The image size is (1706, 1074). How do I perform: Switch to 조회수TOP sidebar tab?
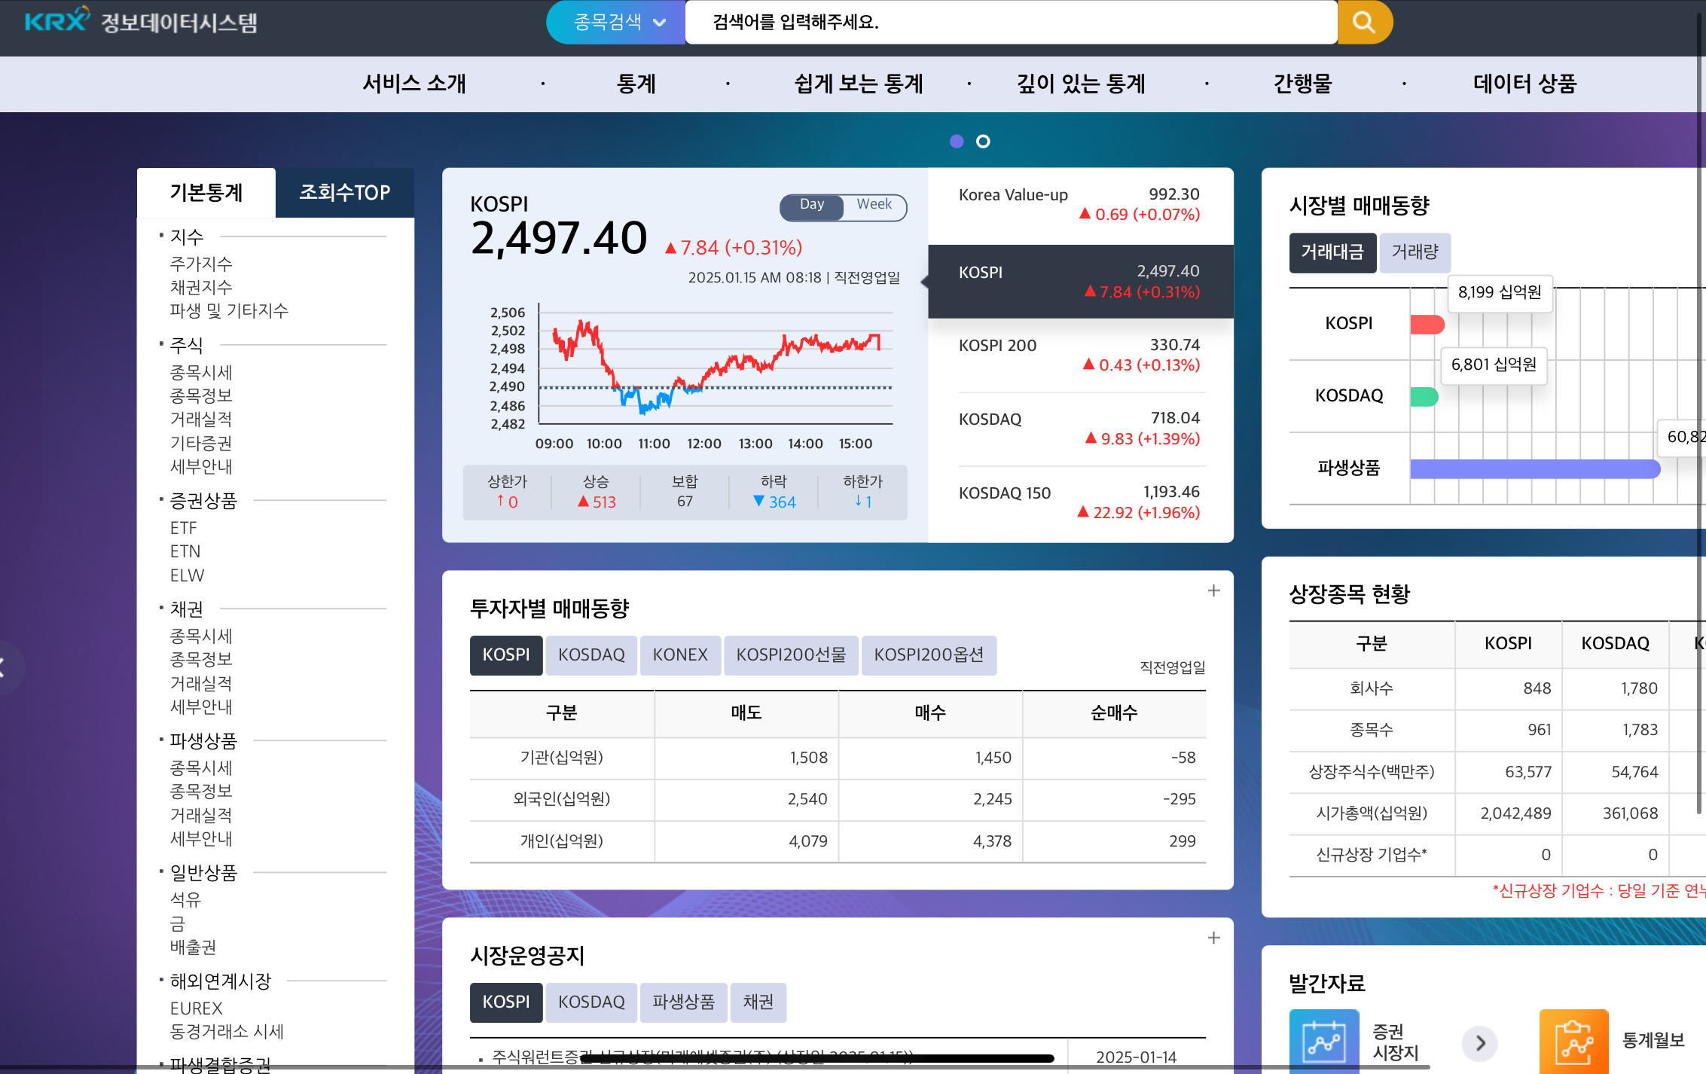[344, 193]
